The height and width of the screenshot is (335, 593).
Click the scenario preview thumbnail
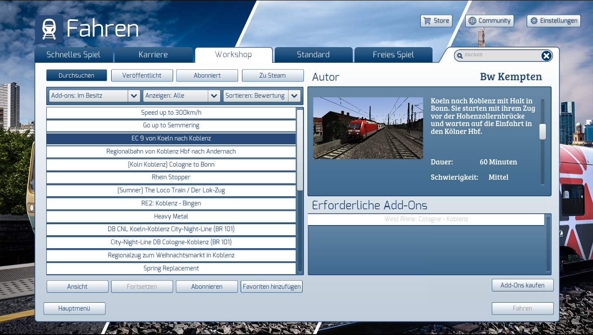(368, 128)
